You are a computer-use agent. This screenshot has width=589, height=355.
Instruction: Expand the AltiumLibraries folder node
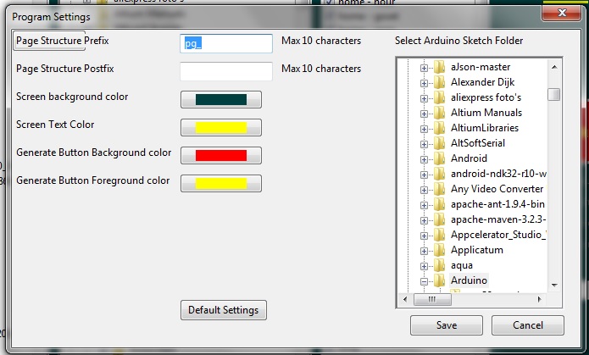424,129
